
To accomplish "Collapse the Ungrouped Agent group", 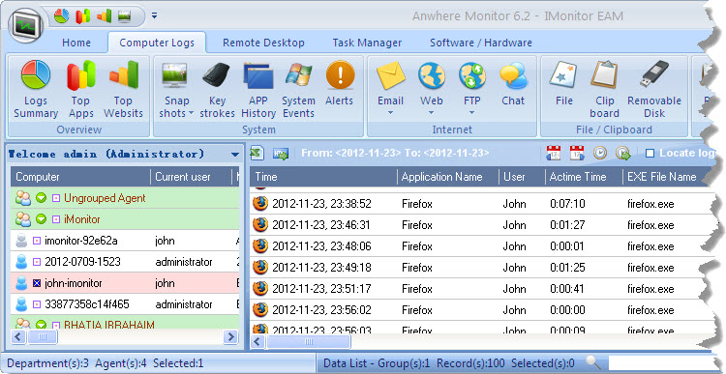I will [x=42, y=198].
